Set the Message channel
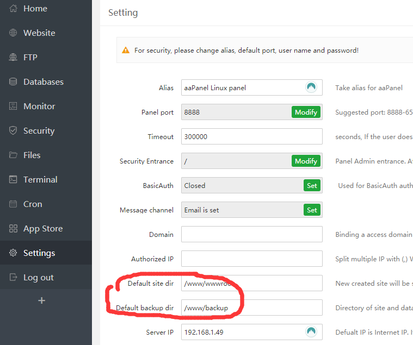The image size is (413, 345). coord(312,210)
